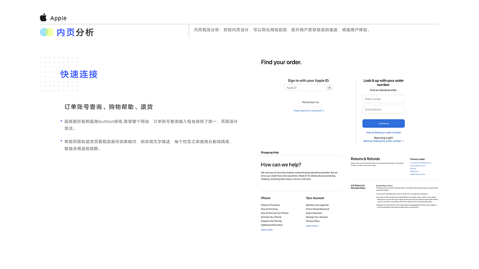Click the arrow submit icon inside Apple ID field
Image resolution: width=479 pixels, height=269 pixels.
[x=329, y=87]
